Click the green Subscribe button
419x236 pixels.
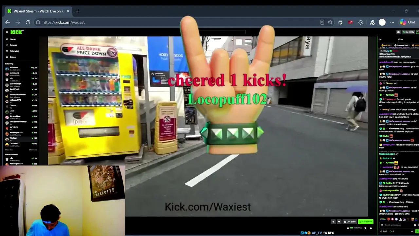pos(366,222)
